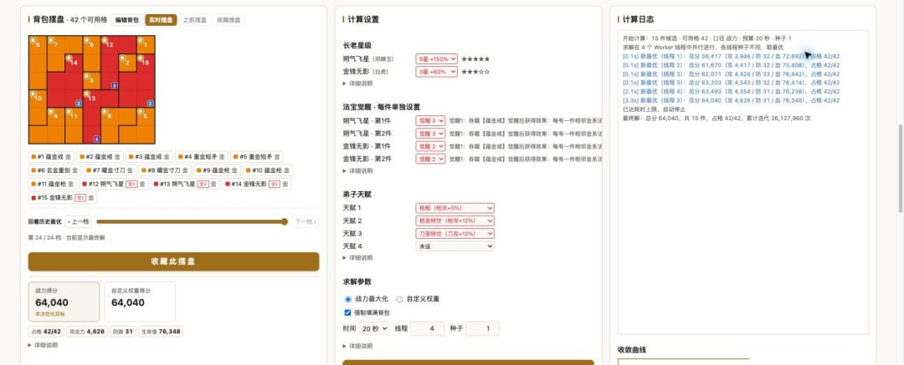904x365 pixels.
Task: Open 天赋 1 talent dropdown
Action: (x=455, y=208)
